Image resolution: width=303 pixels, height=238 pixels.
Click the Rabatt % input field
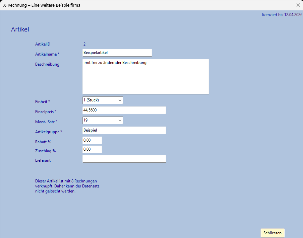click(92, 140)
